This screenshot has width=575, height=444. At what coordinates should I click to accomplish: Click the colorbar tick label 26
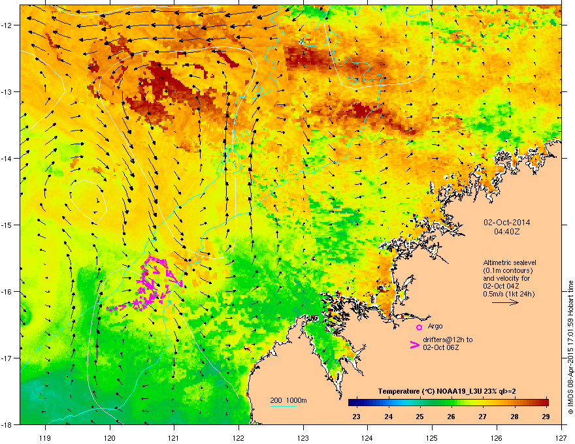(x=452, y=417)
